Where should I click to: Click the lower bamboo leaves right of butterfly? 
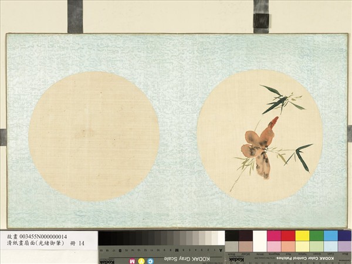[300, 155]
